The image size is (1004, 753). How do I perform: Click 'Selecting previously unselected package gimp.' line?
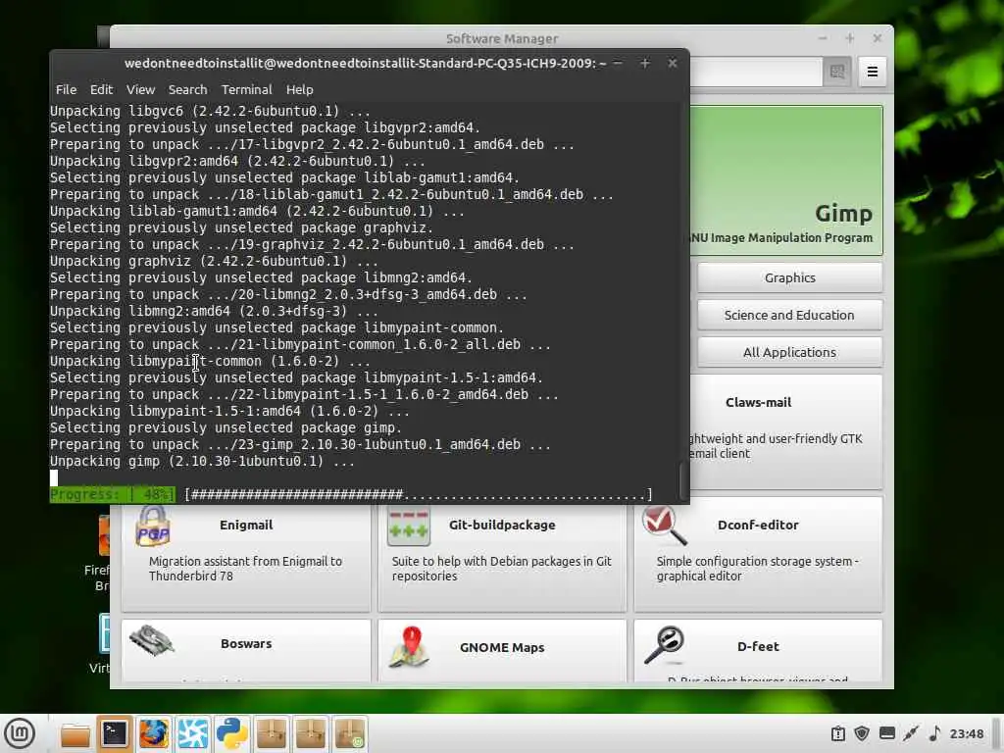pyautogui.click(x=226, y=427)
